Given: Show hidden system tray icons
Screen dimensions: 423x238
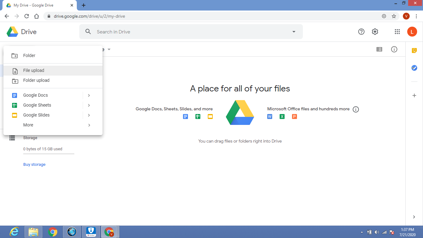Looking at the screenshot, I should pyautogui.click(x=362, y=232).
